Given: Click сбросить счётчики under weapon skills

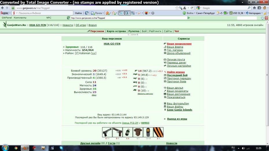Looking at the screenshot, I should (145, 94).
